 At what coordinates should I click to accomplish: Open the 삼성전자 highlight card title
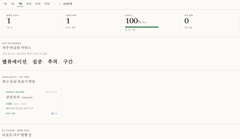coord(13,97)
